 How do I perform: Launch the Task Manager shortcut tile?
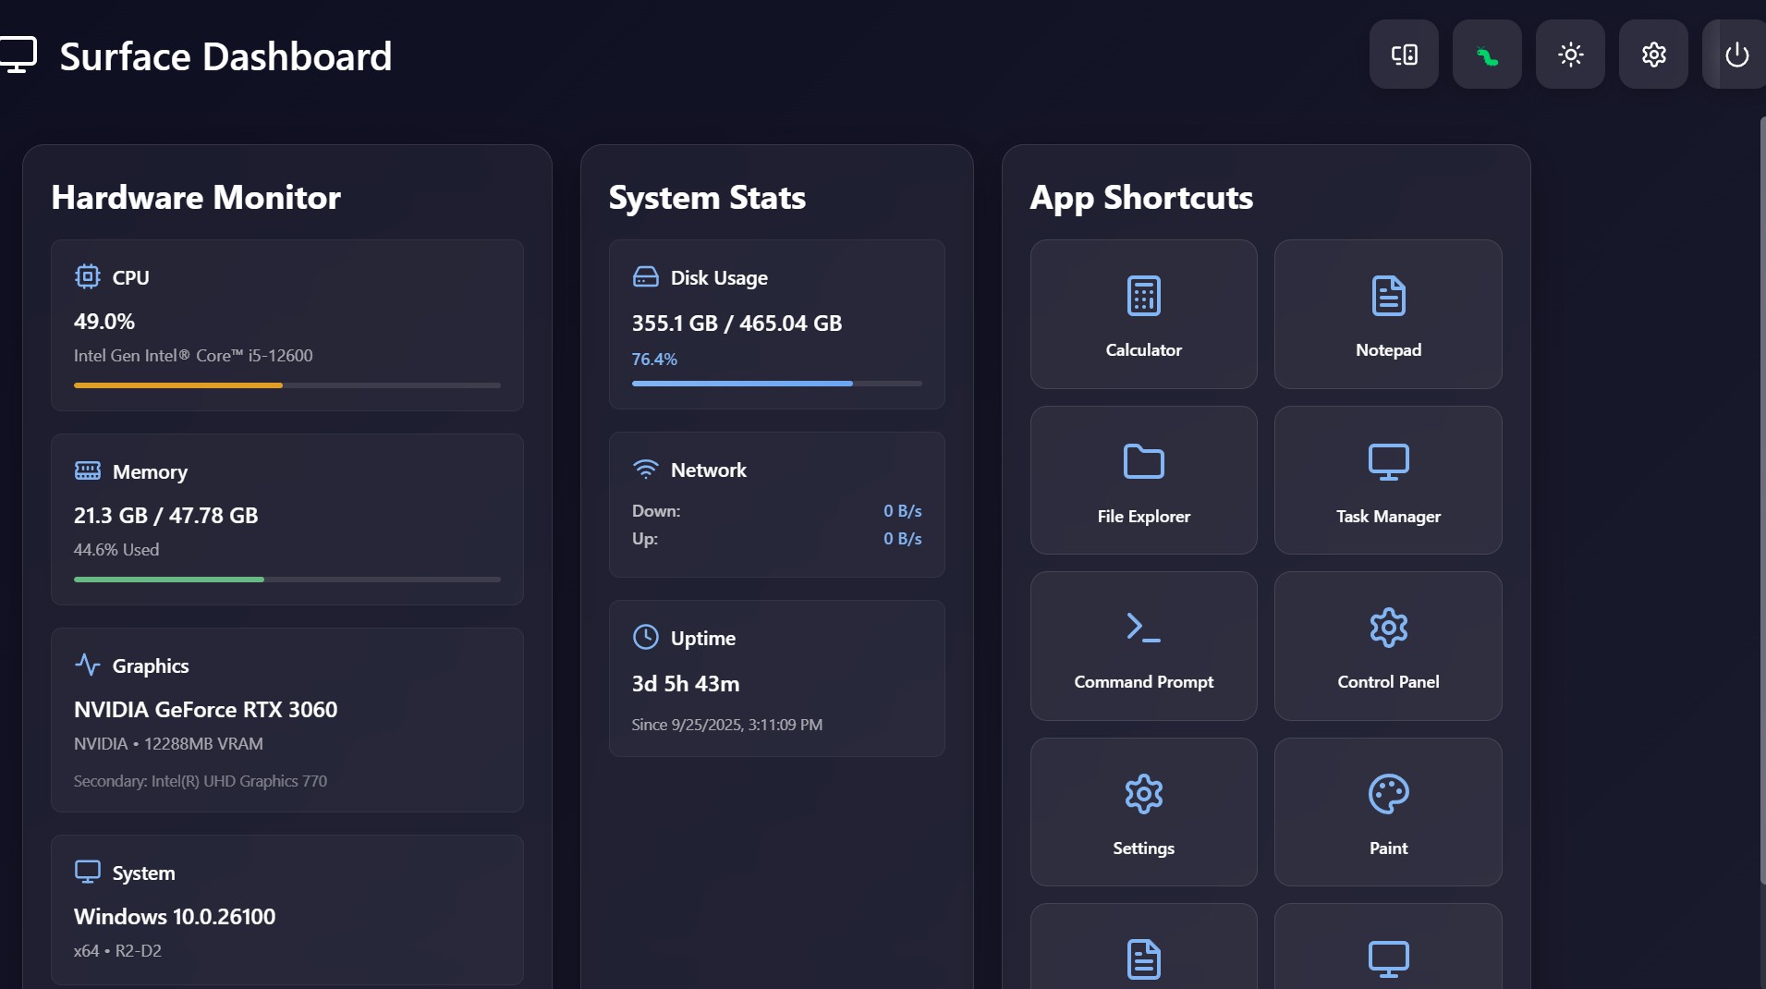coord(1388,480)
